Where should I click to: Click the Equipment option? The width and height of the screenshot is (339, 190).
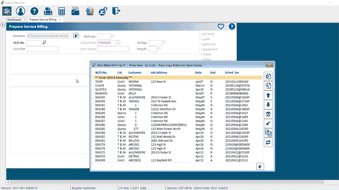pyautogui.click(x=210, y=49)
